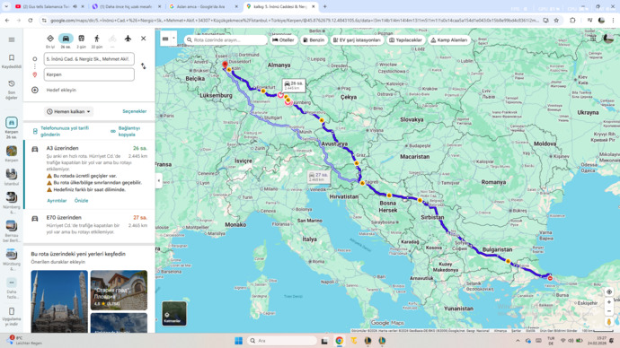The width and height of the screenshot is (620, 348).
Task: Edit the origin field İnönü Cad. & Nergiz Sk.
Action: tap(89, 59)
